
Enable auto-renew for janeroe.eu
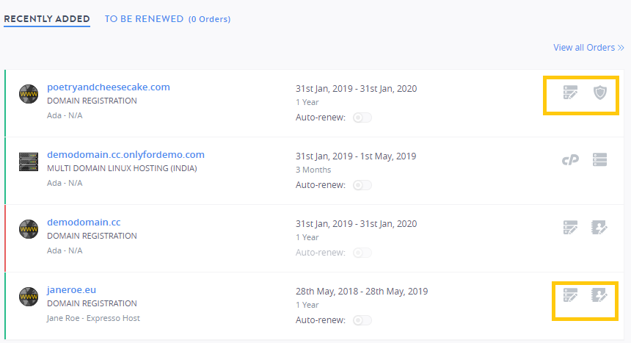coord(362,320)
